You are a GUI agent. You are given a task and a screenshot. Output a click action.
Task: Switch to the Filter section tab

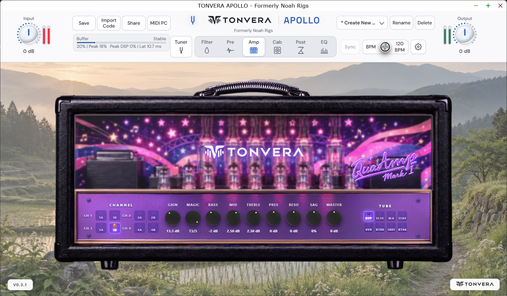(207, 47)
